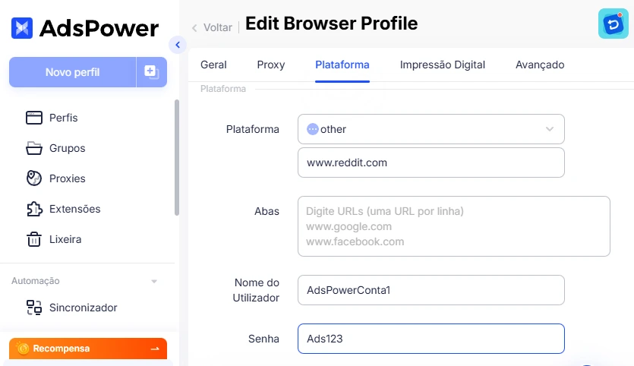634x366 pixels.
Task: Expand the Plataforma dropdown
Action: 549,129
